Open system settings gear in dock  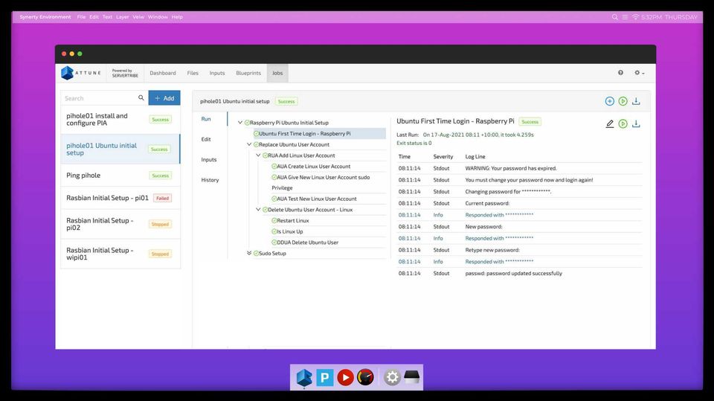pyautogui.click(x=392, y=377)
